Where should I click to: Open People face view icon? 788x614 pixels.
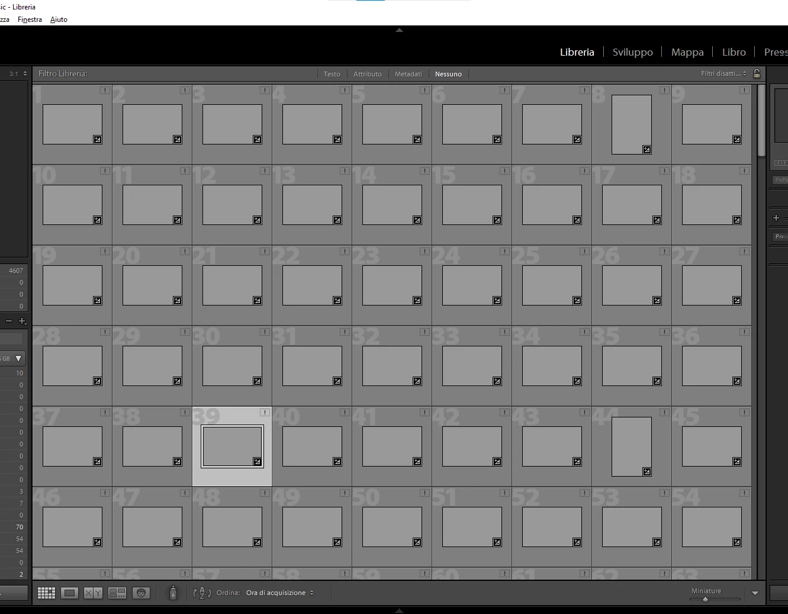pos(141,593)
